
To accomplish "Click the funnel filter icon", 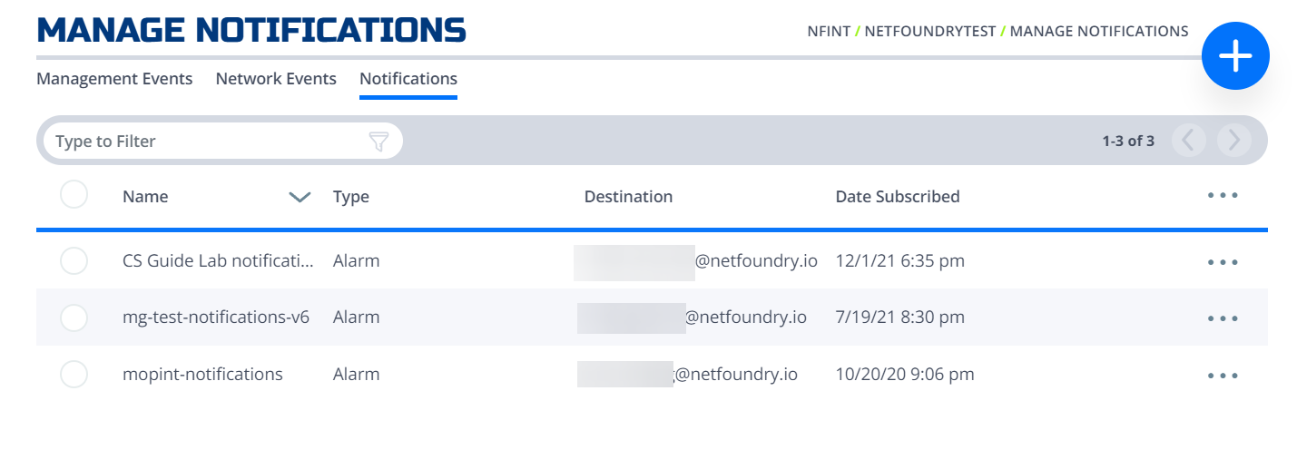I will 378,142.
